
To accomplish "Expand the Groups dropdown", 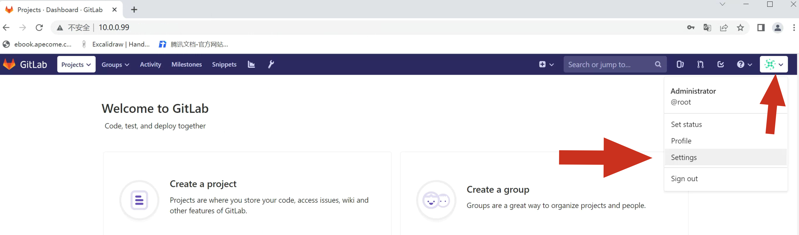I will tap(115, 64).
